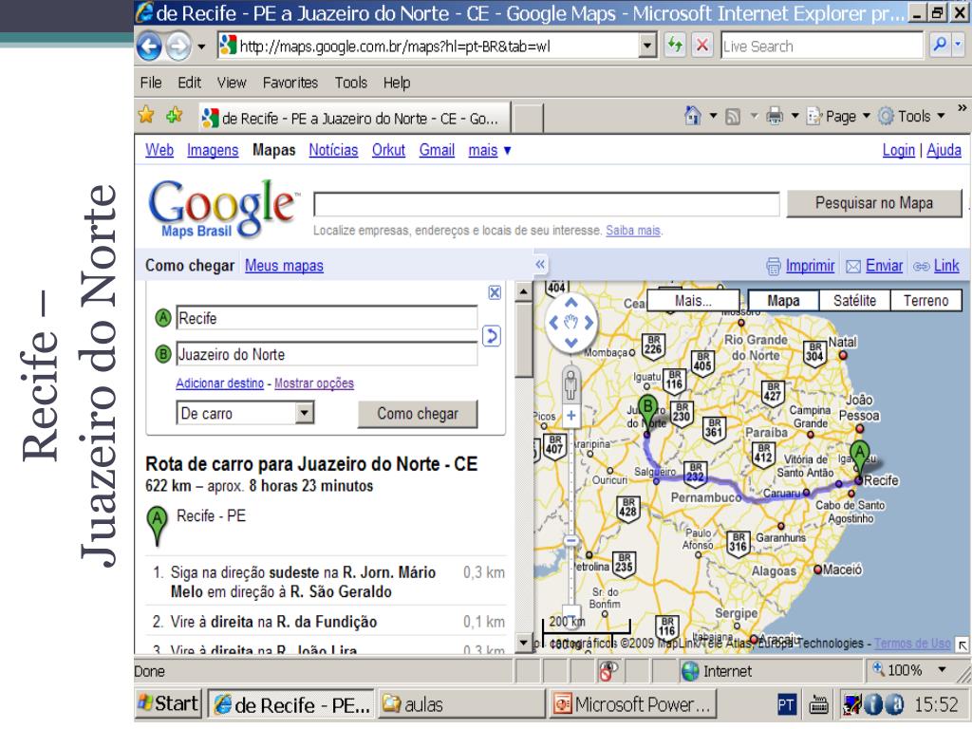Open the recent pages dropdown arrow
The image size is (972, 729).
click(x=201, y=47)
